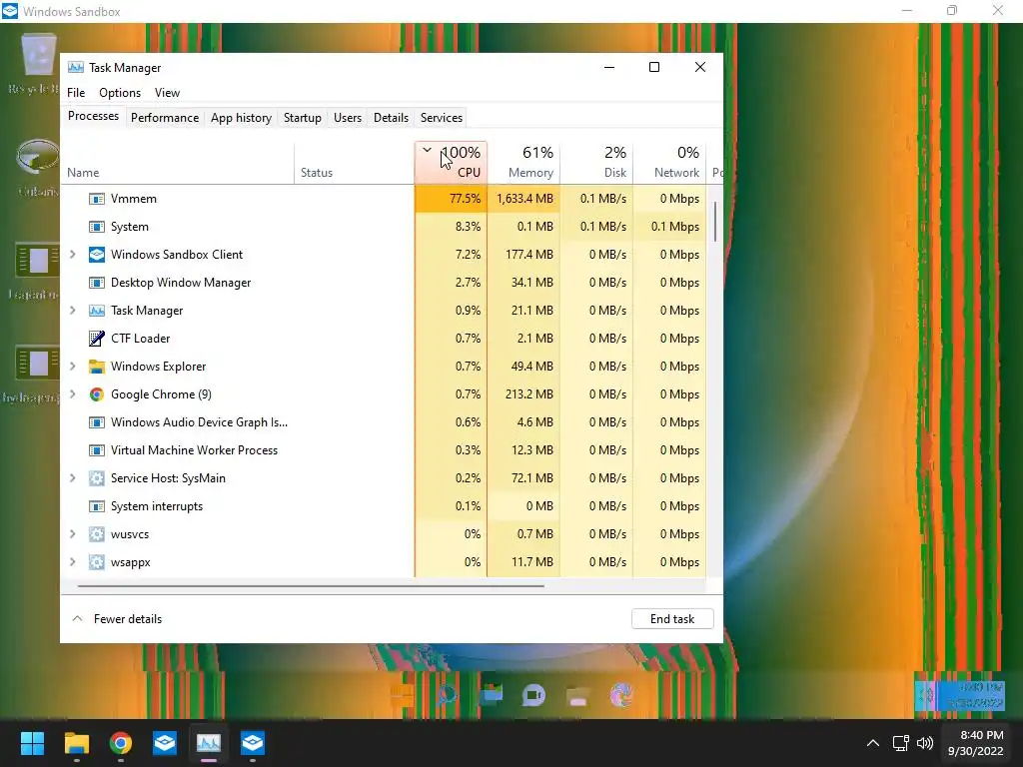Expand the wsappx process group

(72, 561)
